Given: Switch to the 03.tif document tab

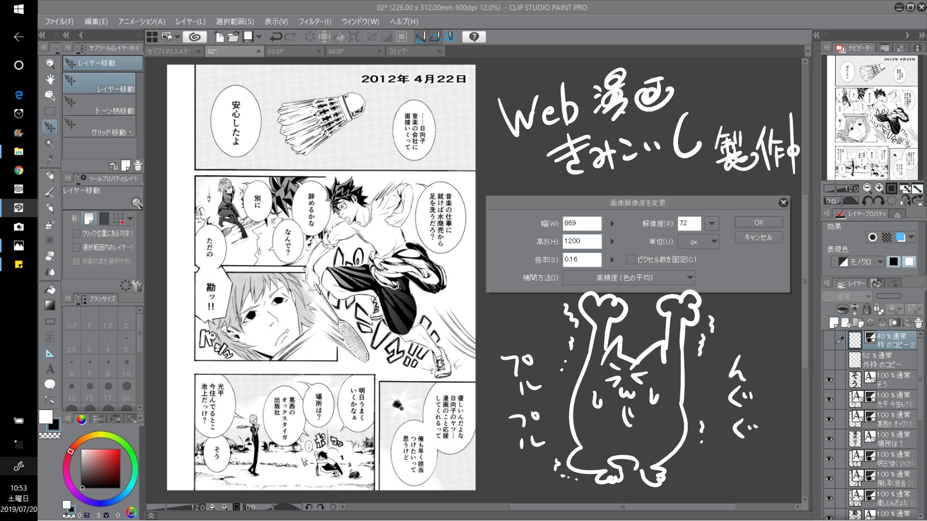Looking at the screenshot, I should click(x=295, y=51).
